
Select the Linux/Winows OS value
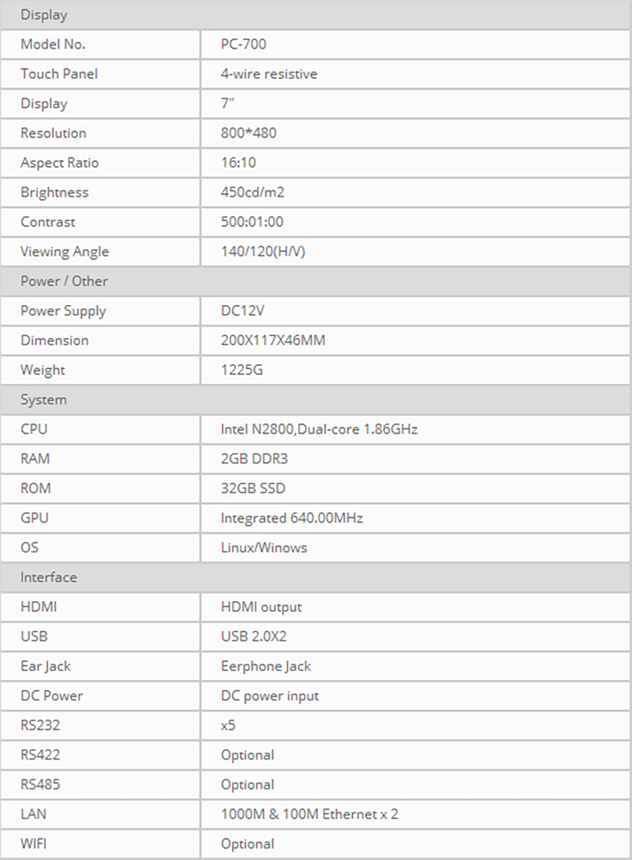click(263, 548)
